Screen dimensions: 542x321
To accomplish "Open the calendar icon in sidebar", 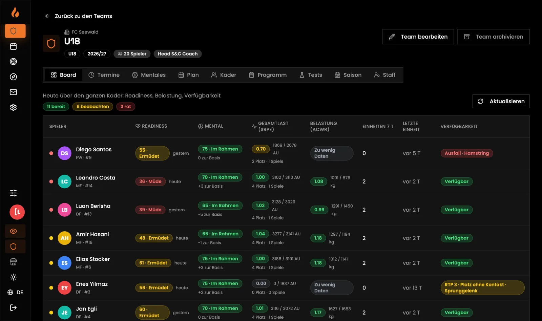I will click(14, 46).
